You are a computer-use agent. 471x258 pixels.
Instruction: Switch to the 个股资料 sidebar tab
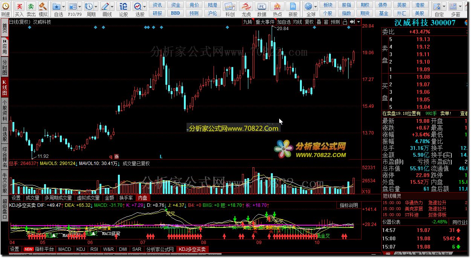click(x=5, y=111)
